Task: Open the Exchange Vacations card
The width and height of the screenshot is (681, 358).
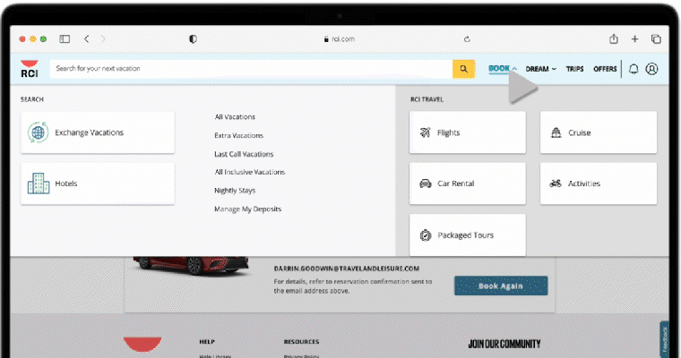Action: pos(98,132)
